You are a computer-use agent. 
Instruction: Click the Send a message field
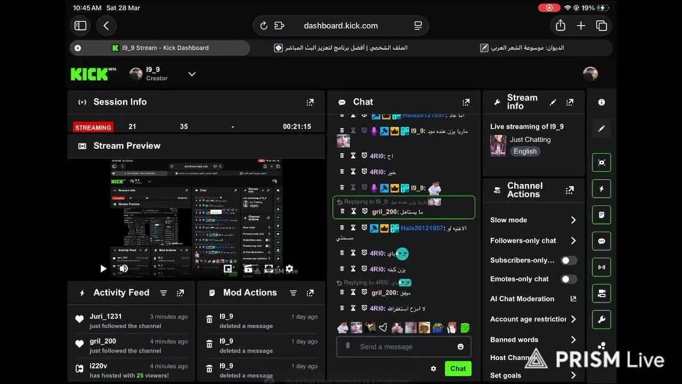(404, 346)
